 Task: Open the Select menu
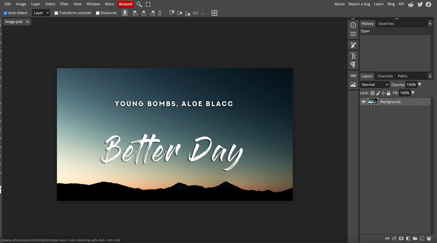[50, 4]
